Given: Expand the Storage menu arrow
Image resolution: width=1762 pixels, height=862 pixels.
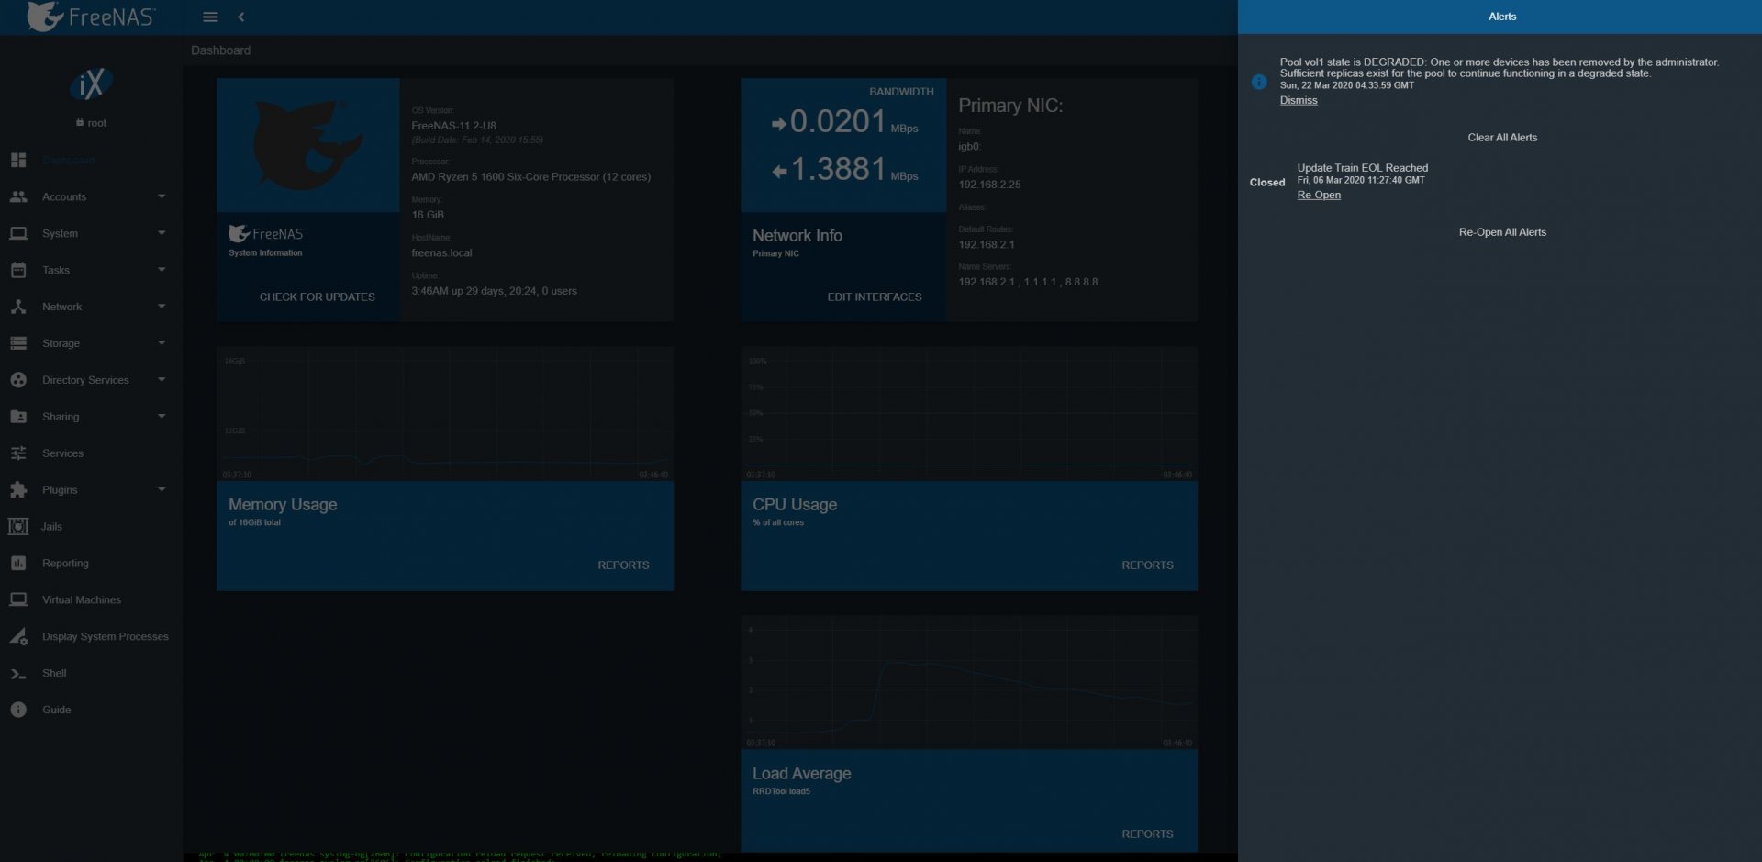Looking at the screenshot, I should [x=162, y=343].
